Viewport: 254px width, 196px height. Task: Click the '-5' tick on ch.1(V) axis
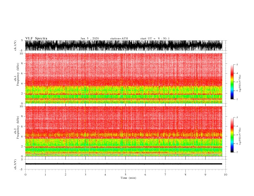21,51
